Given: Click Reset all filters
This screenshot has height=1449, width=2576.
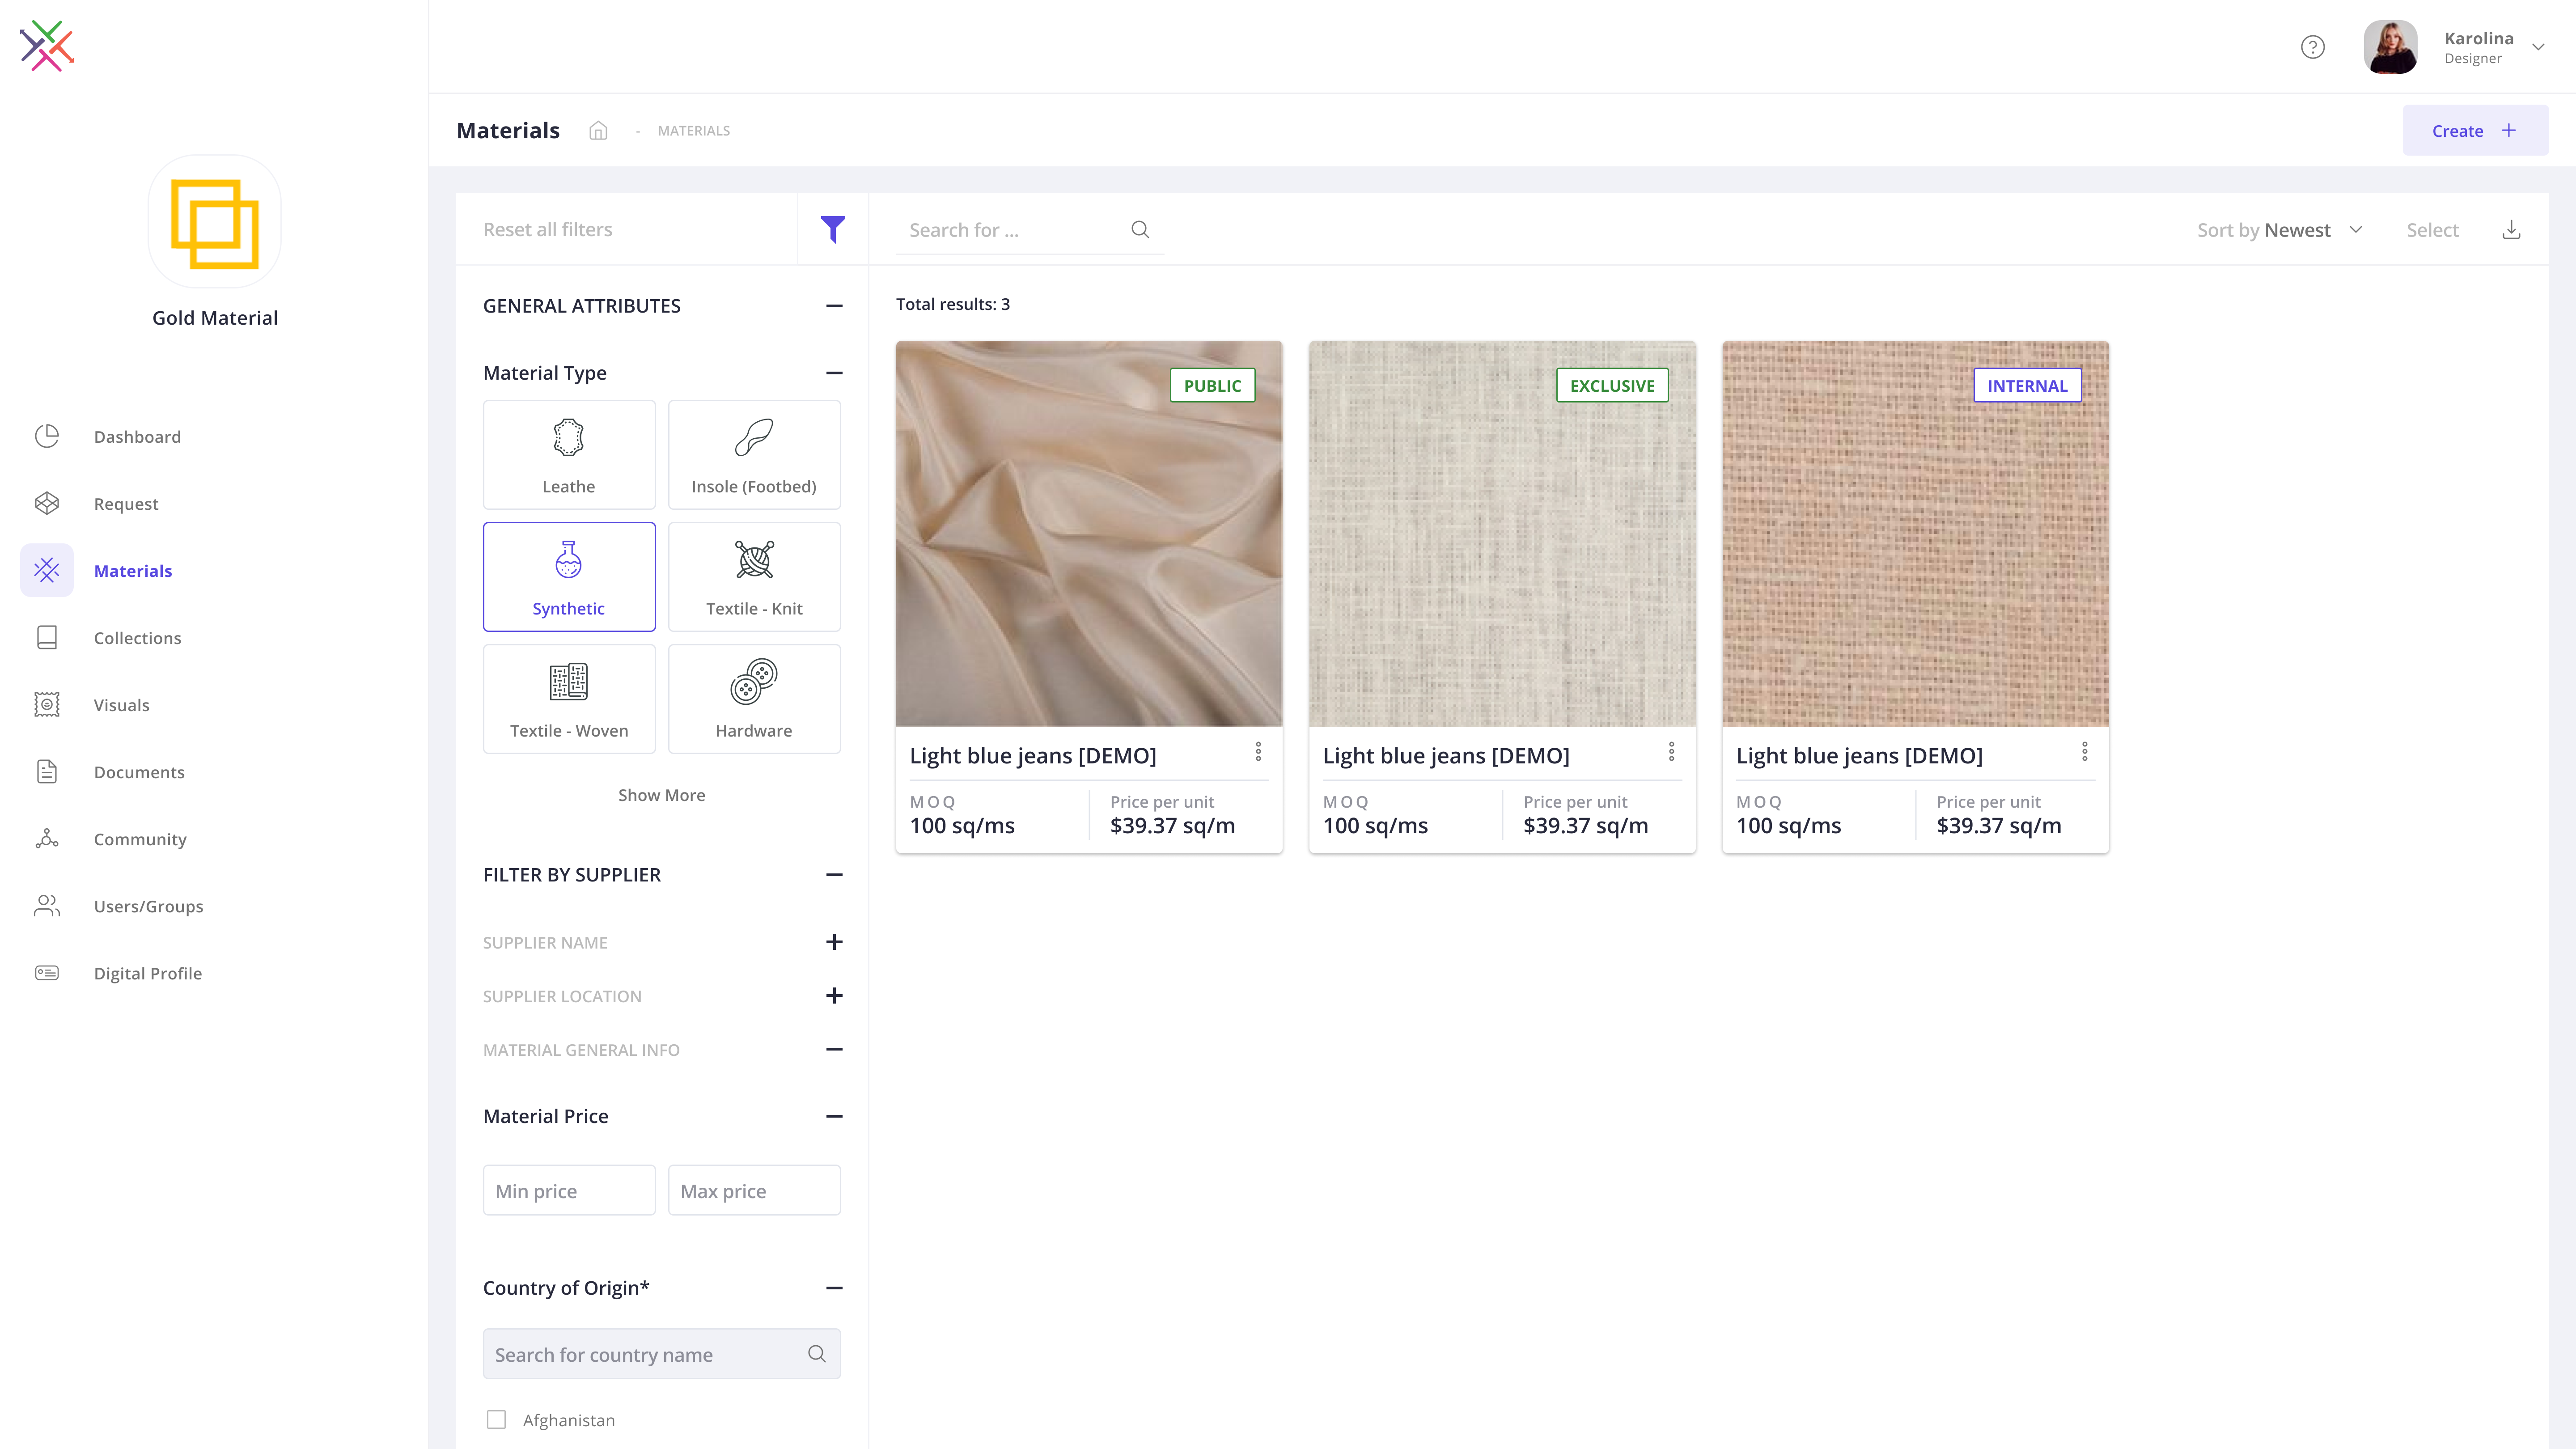Looking at the screenshot, I should 547,230.
